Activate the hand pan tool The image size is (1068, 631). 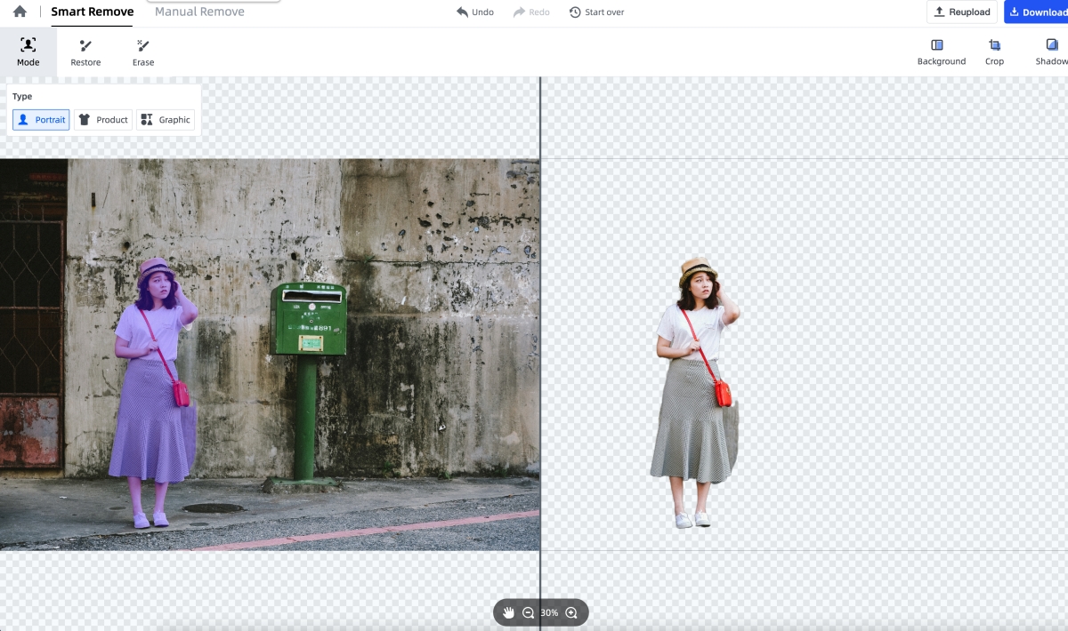tap(508, 612)
